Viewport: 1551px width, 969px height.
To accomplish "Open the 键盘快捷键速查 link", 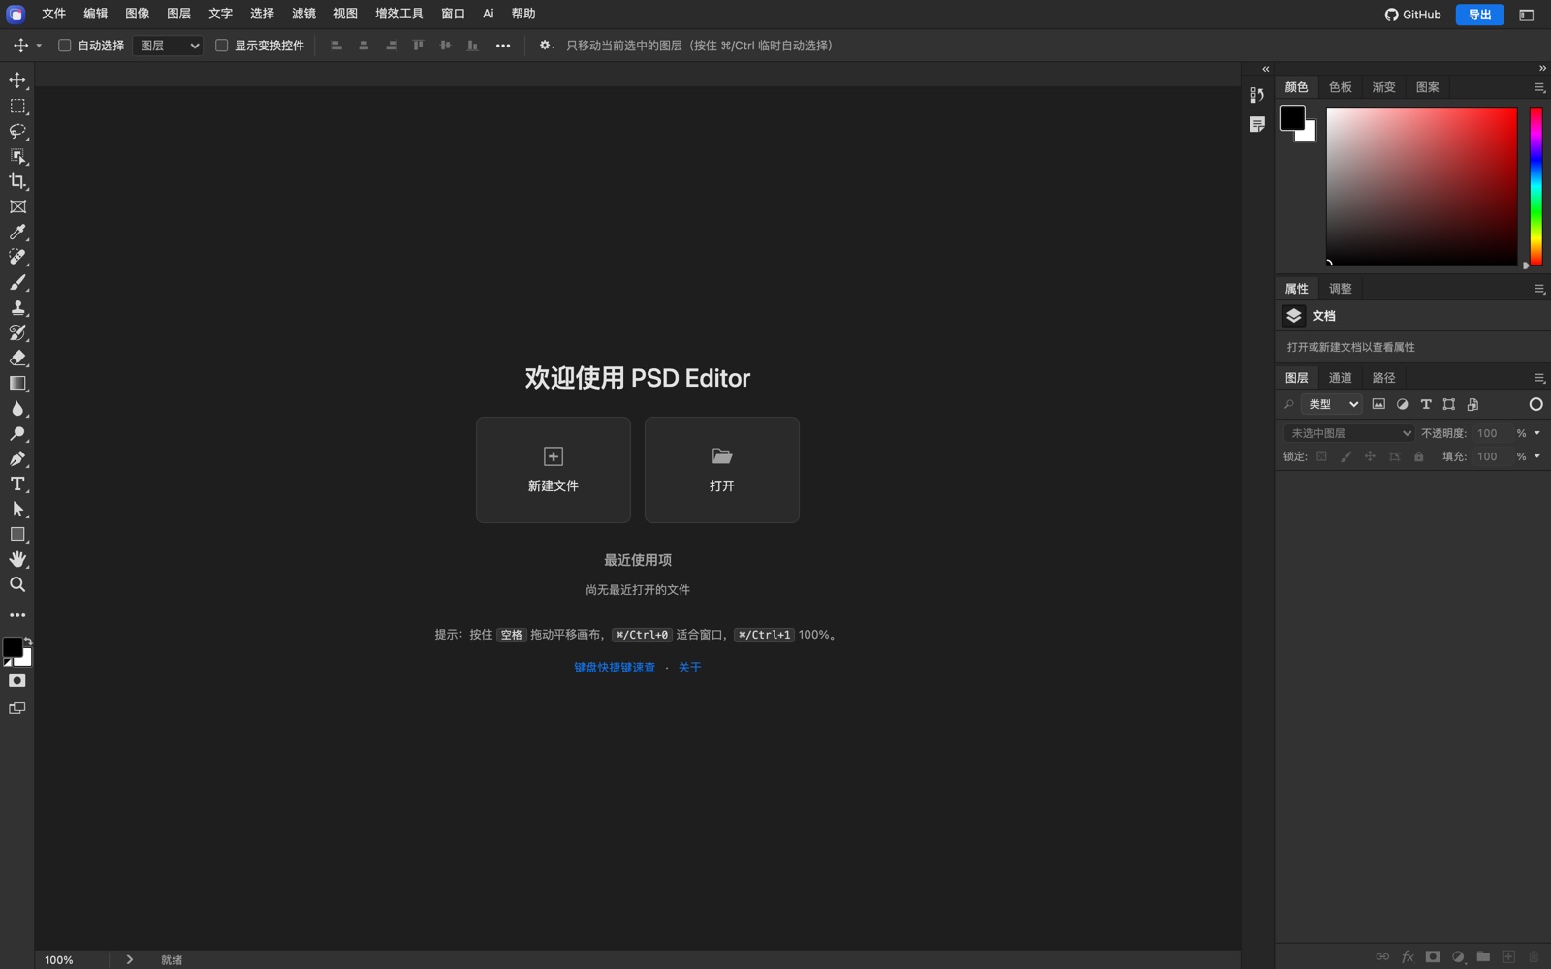I will (x=615, y=668).
